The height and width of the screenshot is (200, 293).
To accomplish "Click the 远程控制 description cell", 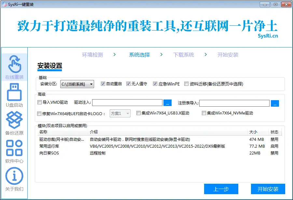I will [x=98, y=153].
